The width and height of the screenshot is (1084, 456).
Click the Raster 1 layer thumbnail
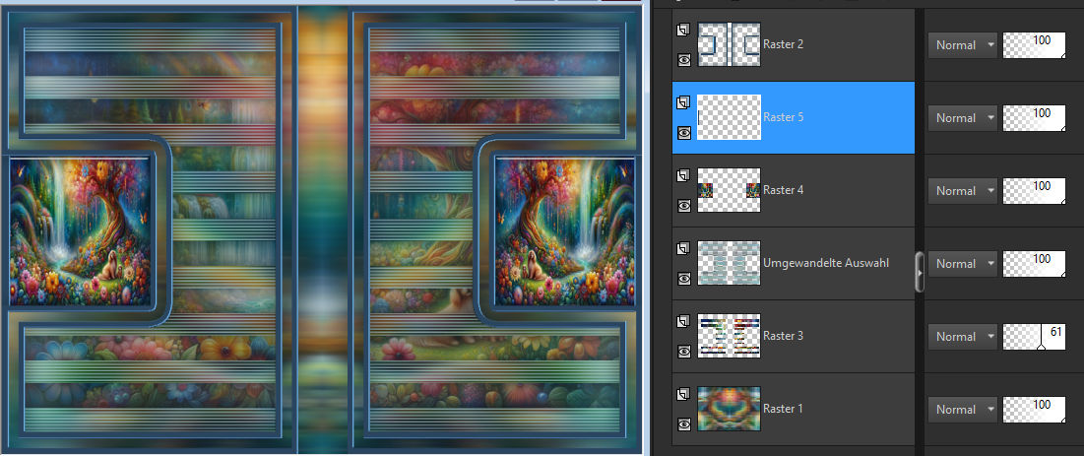(729, 409)
